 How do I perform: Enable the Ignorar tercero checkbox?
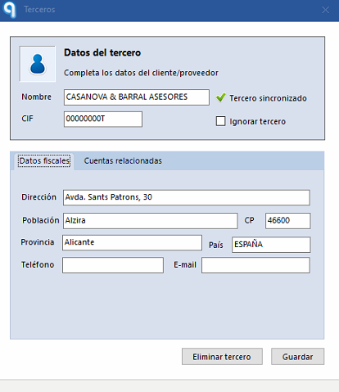click(220, 121)
